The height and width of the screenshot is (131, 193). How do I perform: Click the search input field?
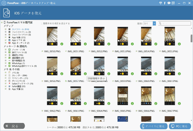(175, 23)
